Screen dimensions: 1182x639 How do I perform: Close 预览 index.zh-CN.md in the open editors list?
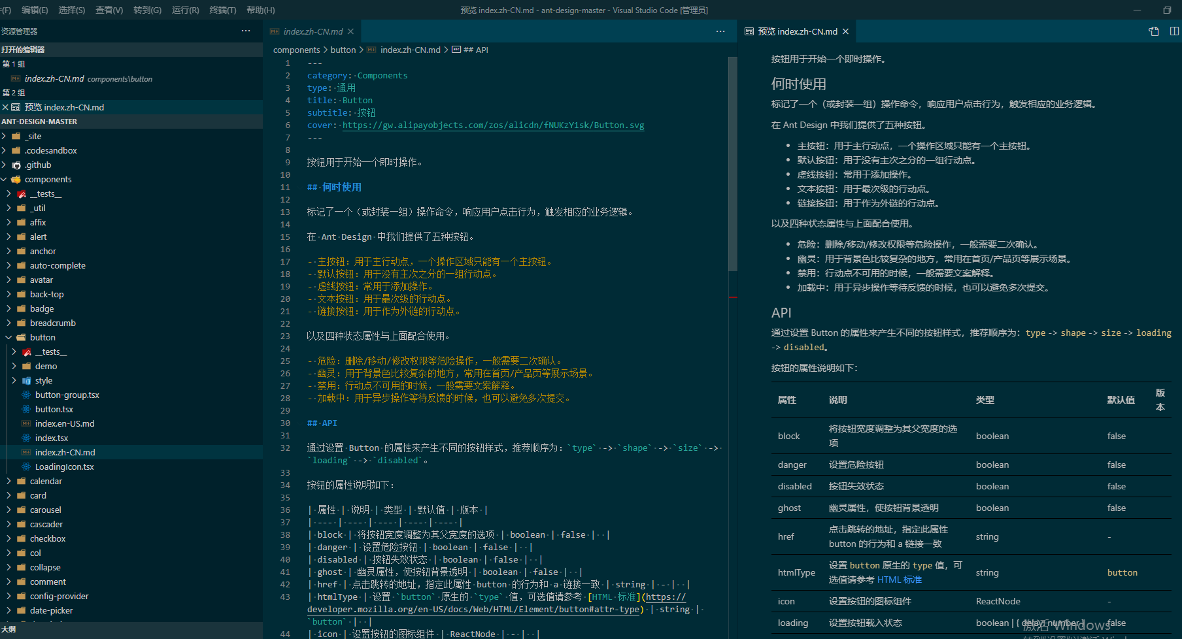tap(5, 107)
